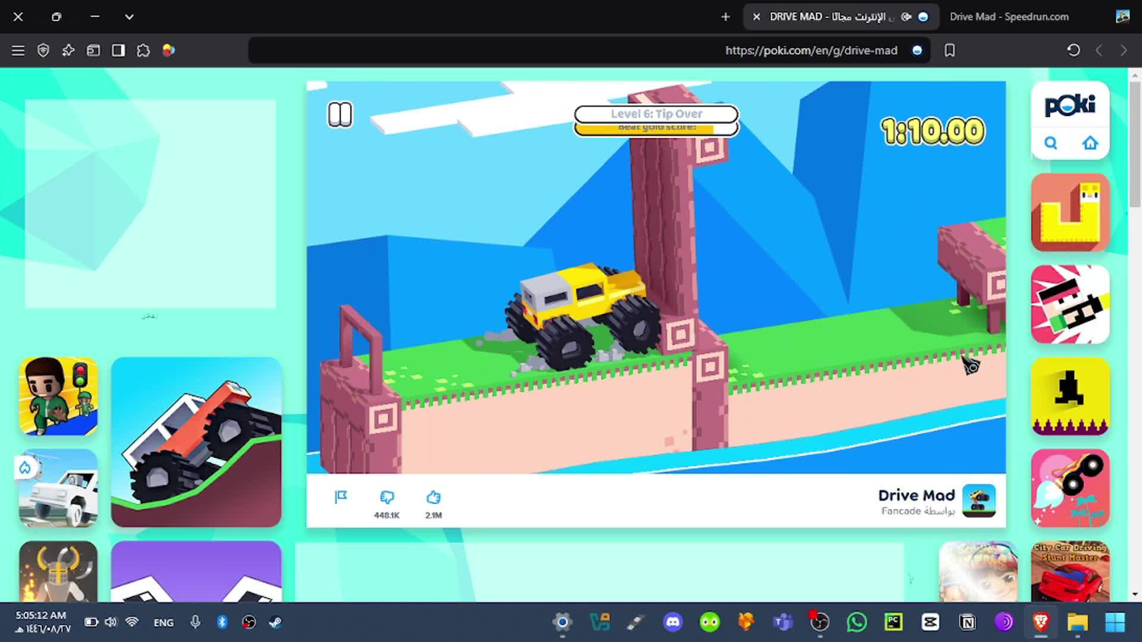1142x642 pixels.
Task: Reload the current page
Action: point(1074,51)
